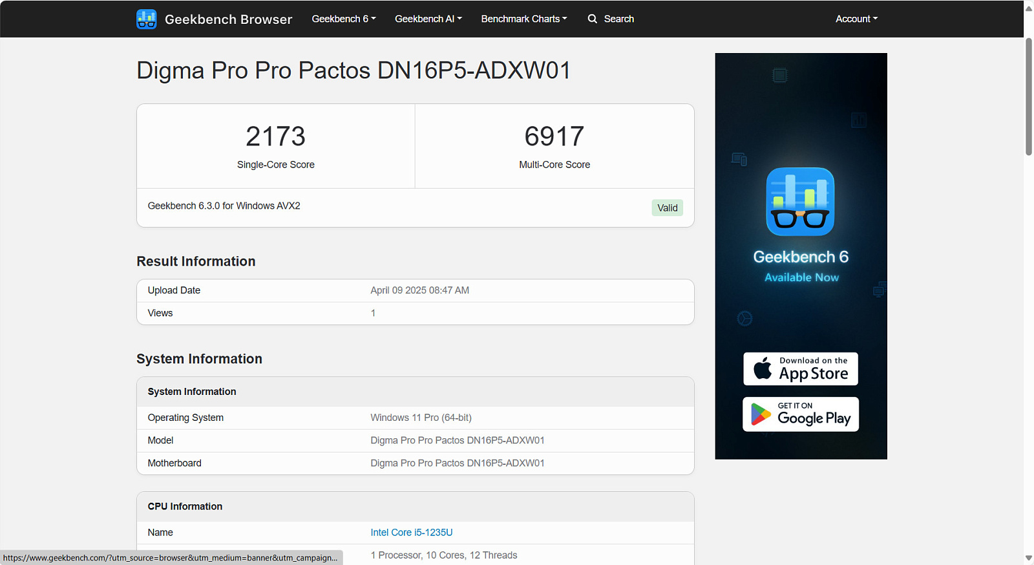Click the 1 Processor, 10 Cores, 12 Threads text

tap(444, 555)
